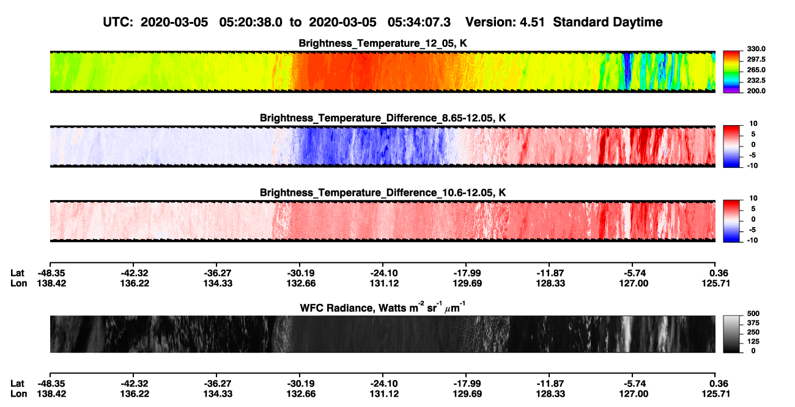Click the -10 label on the 10.6-12.05 colorbar
The image size is (795, 407).
[752, 240]
